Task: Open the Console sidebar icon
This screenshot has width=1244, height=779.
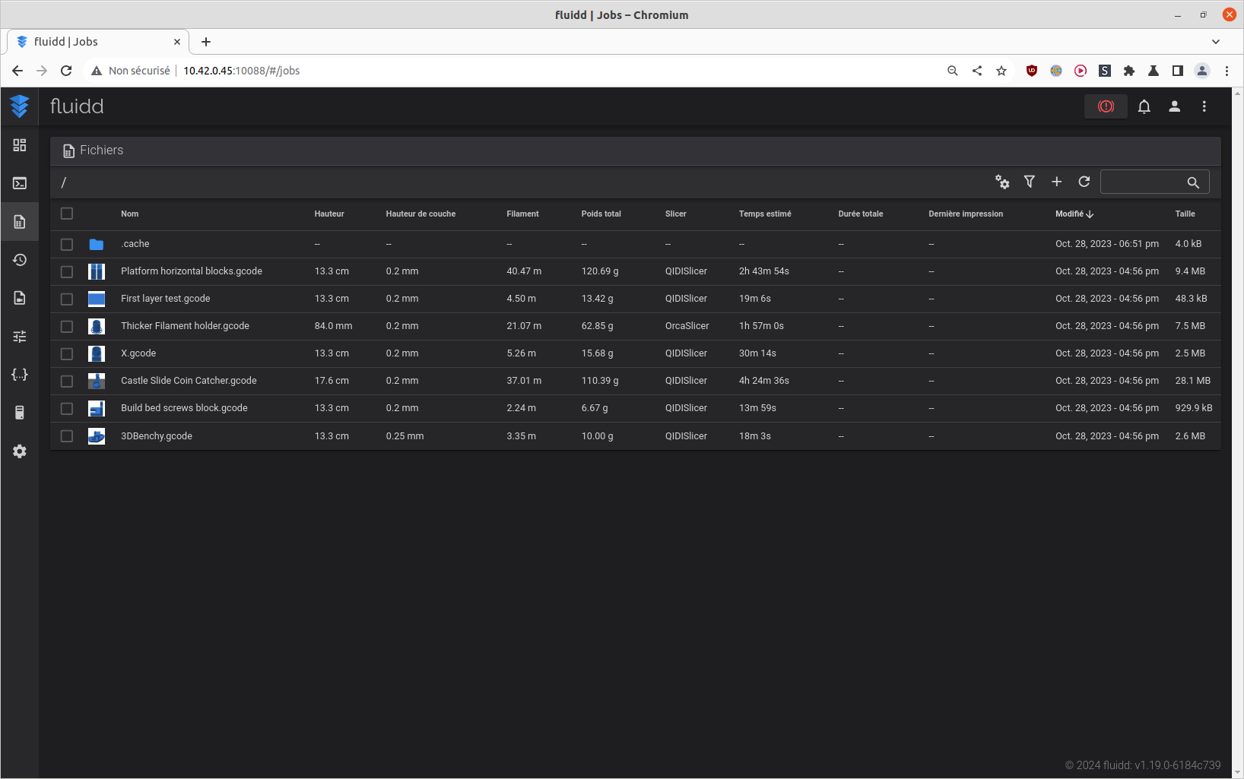Action: click(20, 183)
